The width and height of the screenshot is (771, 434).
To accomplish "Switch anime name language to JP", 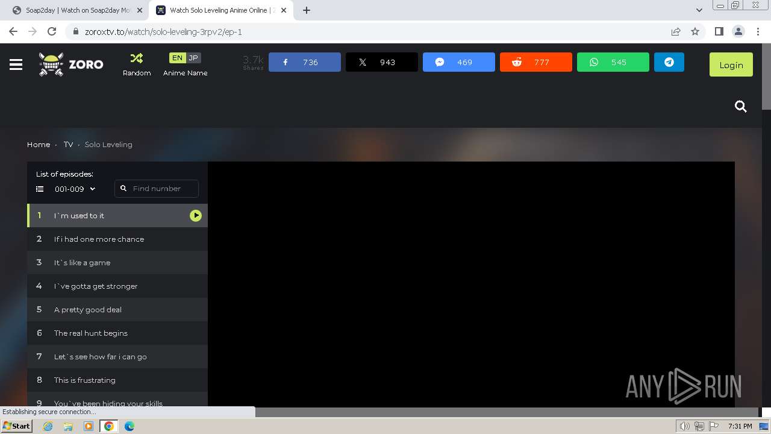I will pyautogui.click(x=193, y=58).
